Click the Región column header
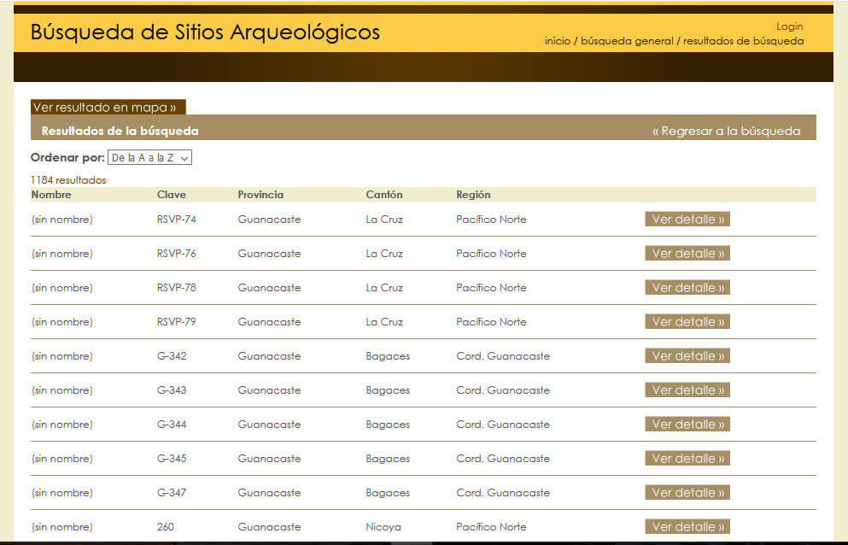 pyautogui.click(x=473, y=195)
